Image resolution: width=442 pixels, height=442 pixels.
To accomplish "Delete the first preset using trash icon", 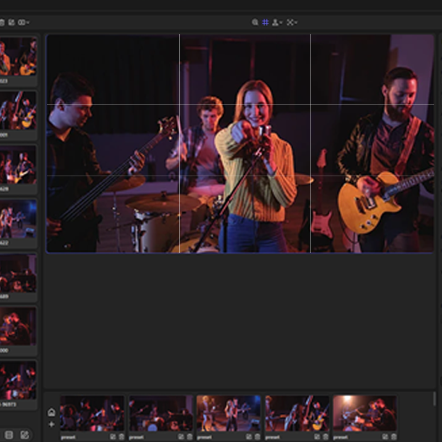I will [x=121, y=436].
